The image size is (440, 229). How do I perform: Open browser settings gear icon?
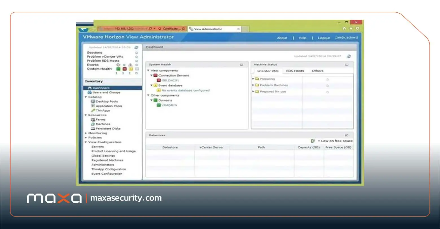[x=358, y=28]
